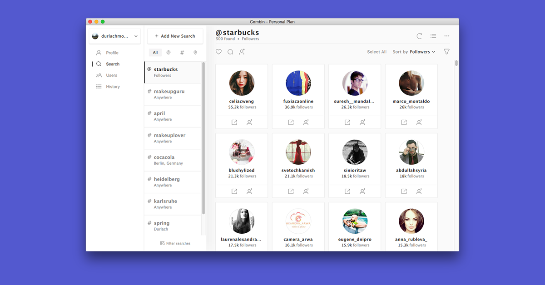Open blushylized's external link icon
545x285 pixels.
point(234,191)
